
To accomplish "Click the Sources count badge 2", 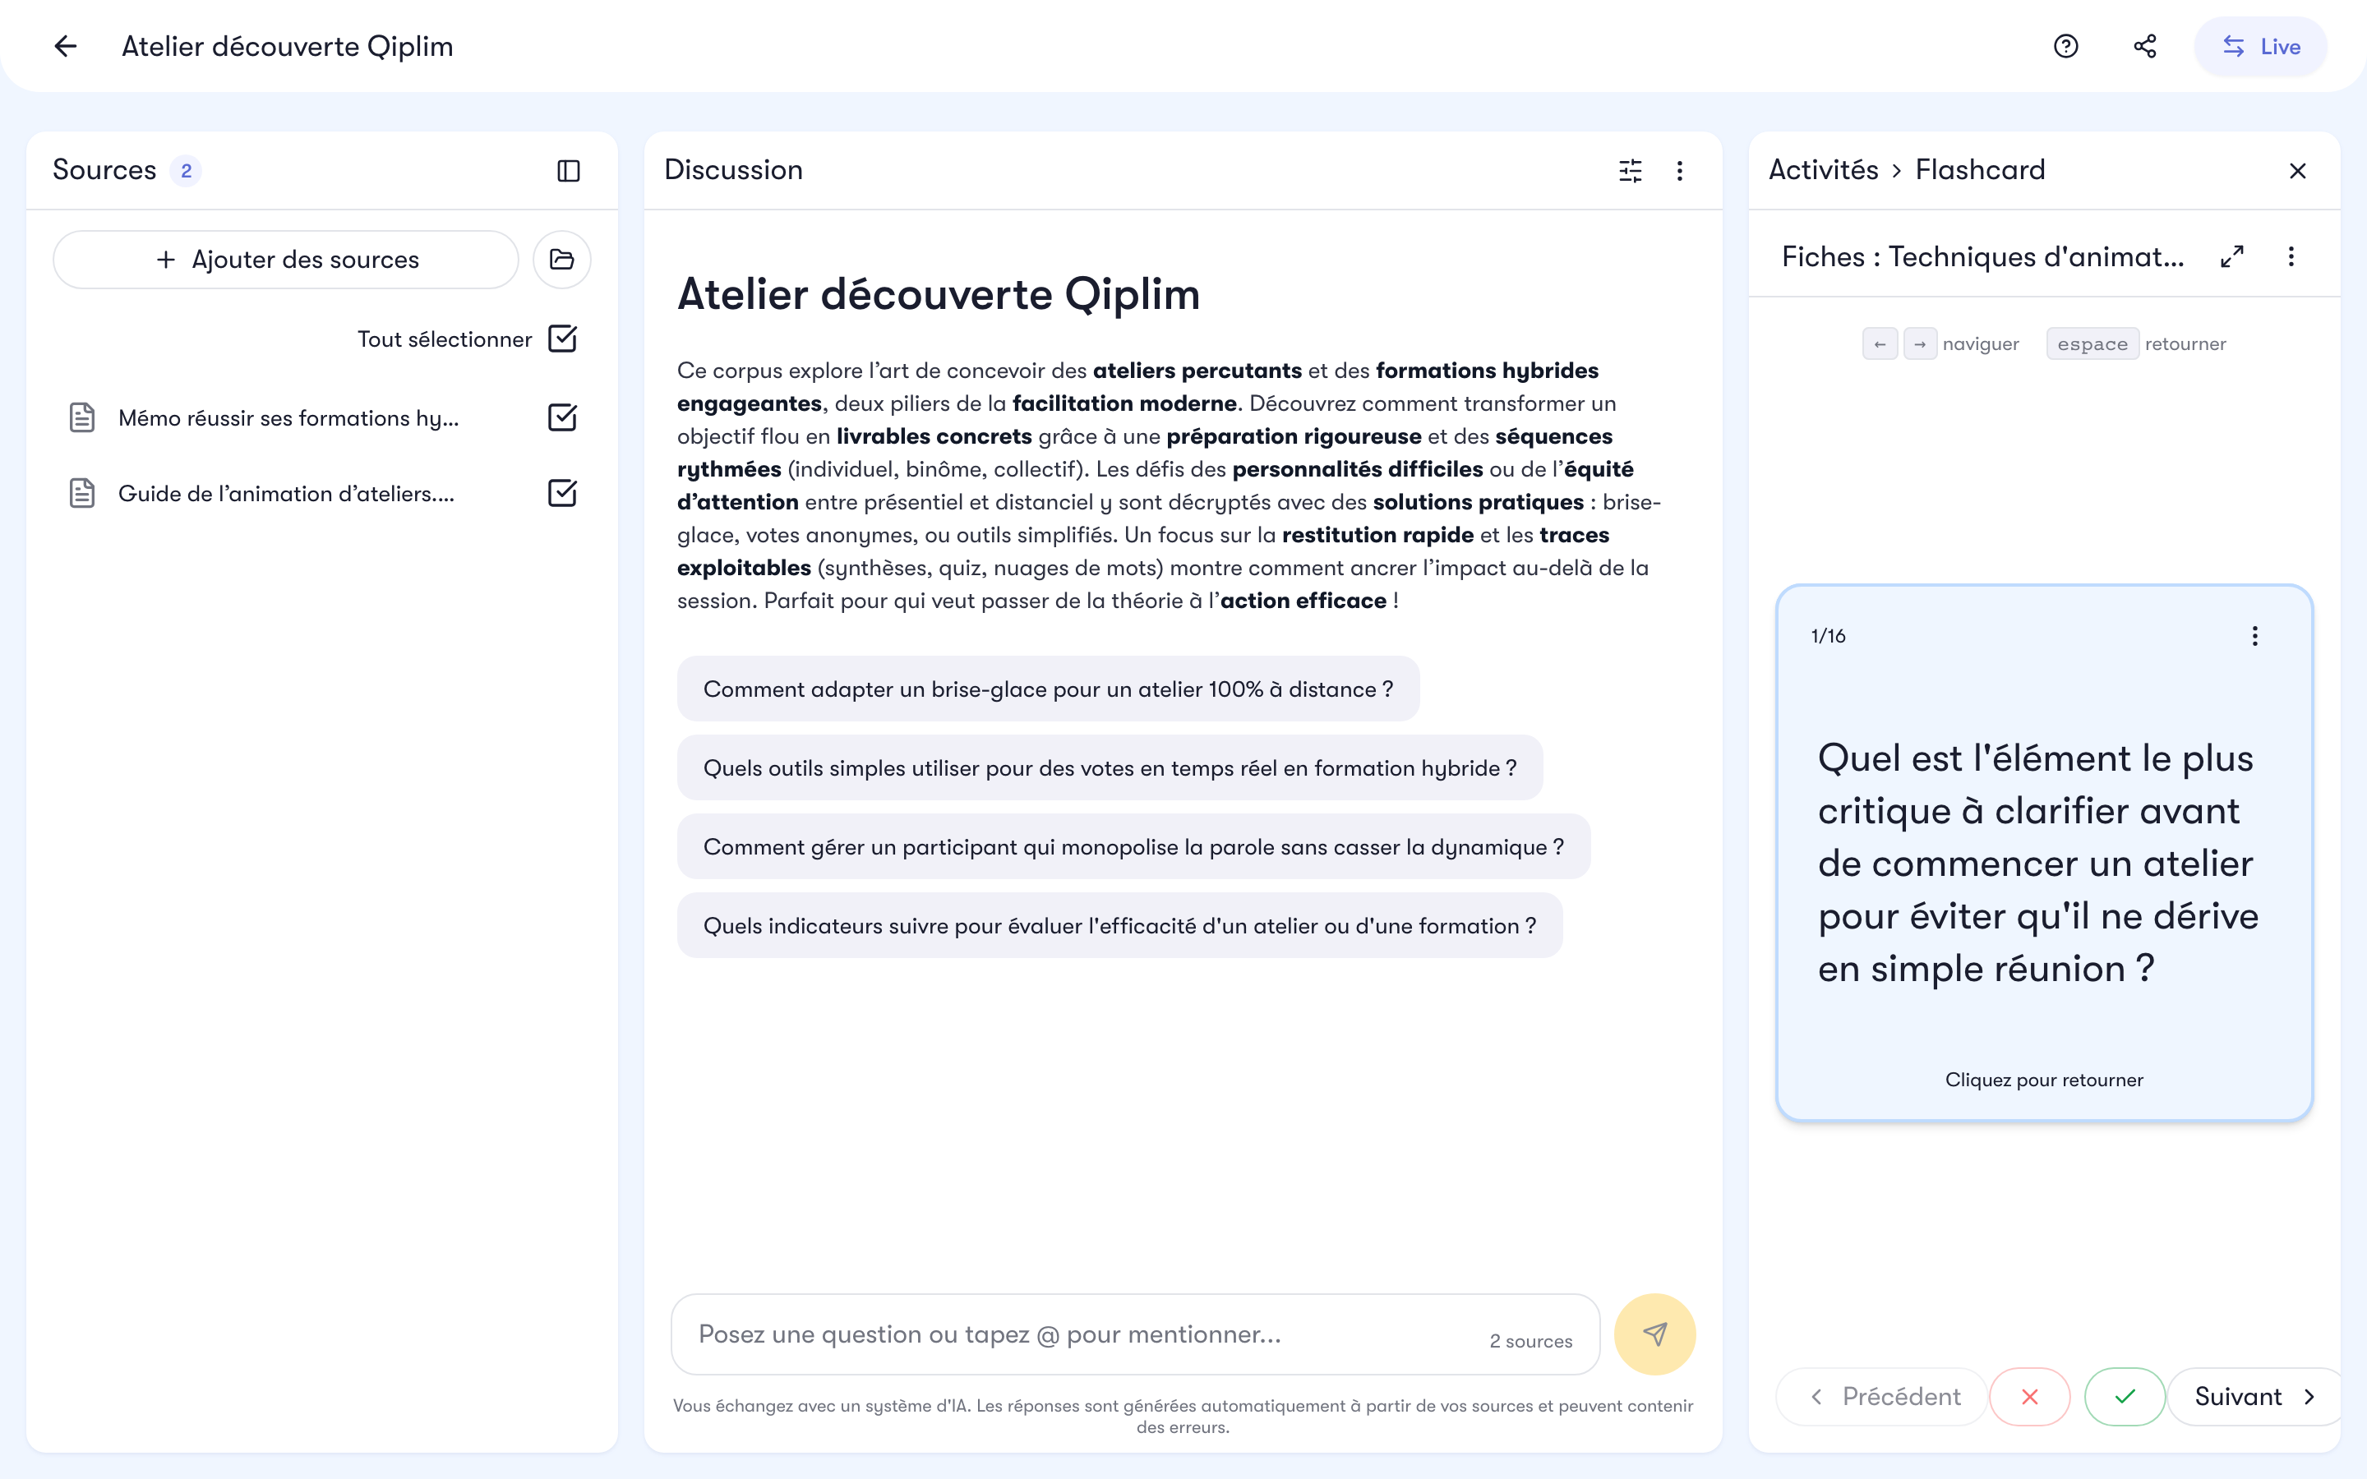I will [x=186, y=171].
